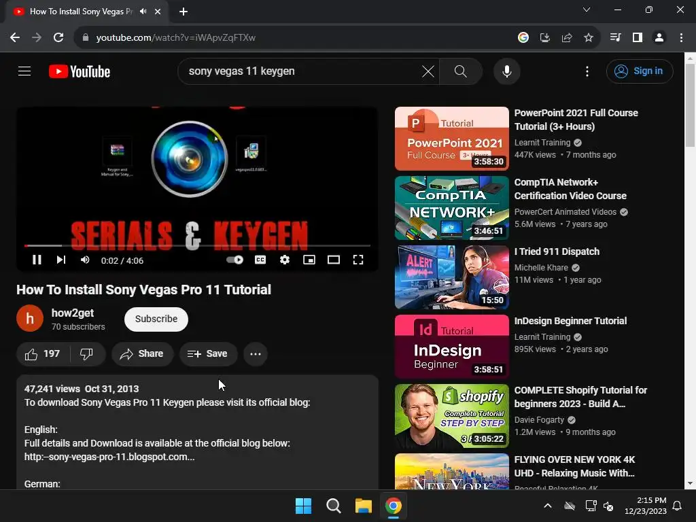Image resolution: width=696 pixels, height=522 pixels.
Task: Submit search with magnifier button
Action: pos(461,71)
